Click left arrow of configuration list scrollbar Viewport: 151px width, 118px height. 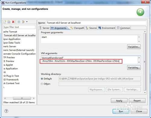(x=5, y=98)
